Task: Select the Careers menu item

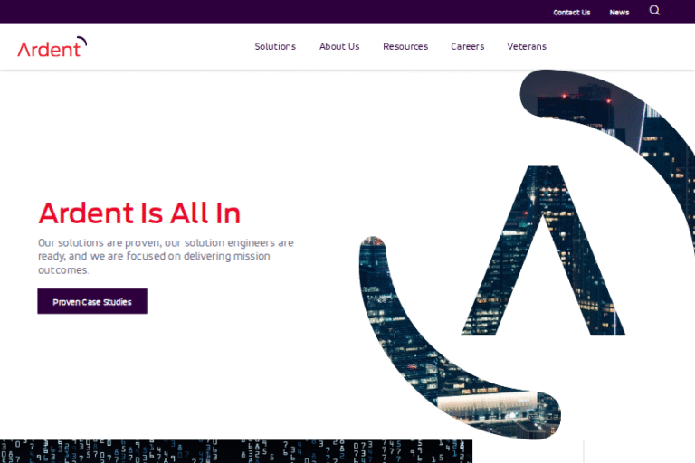Action: (467, 46)
